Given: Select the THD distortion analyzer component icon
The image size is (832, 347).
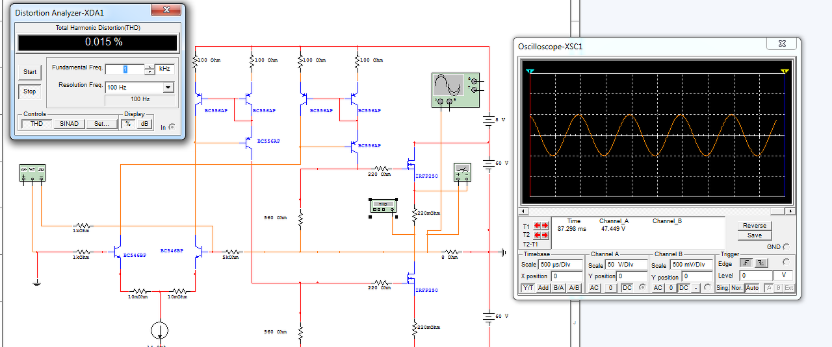Looking at the screenshot, I should pyautogui.click(x=383, y=206).
